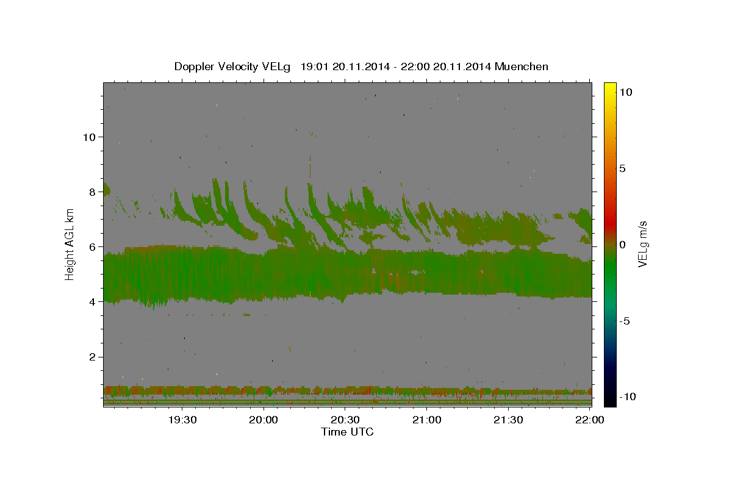The height and width of the screenshot is (488, 732).
Task: Click the colorbar tick label 5
Action: point(622,168)
